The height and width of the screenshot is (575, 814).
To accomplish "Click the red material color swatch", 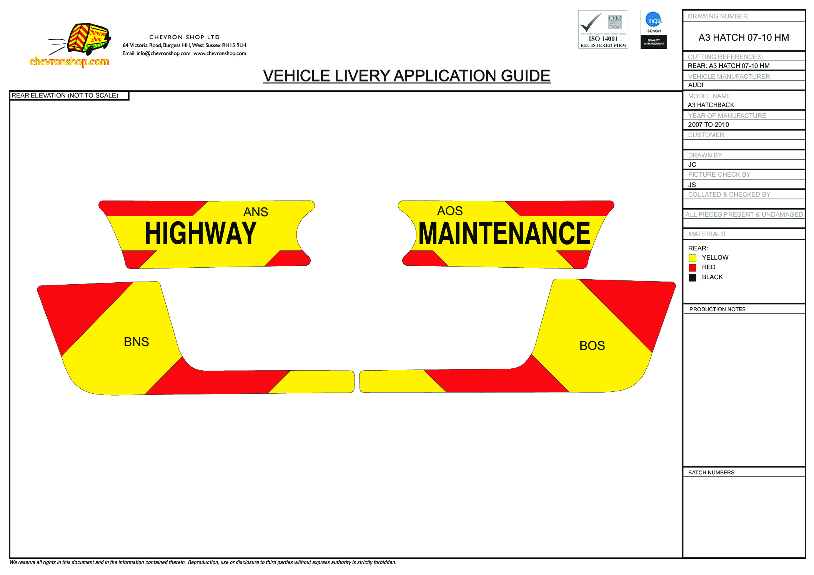I will pos(692,268).
